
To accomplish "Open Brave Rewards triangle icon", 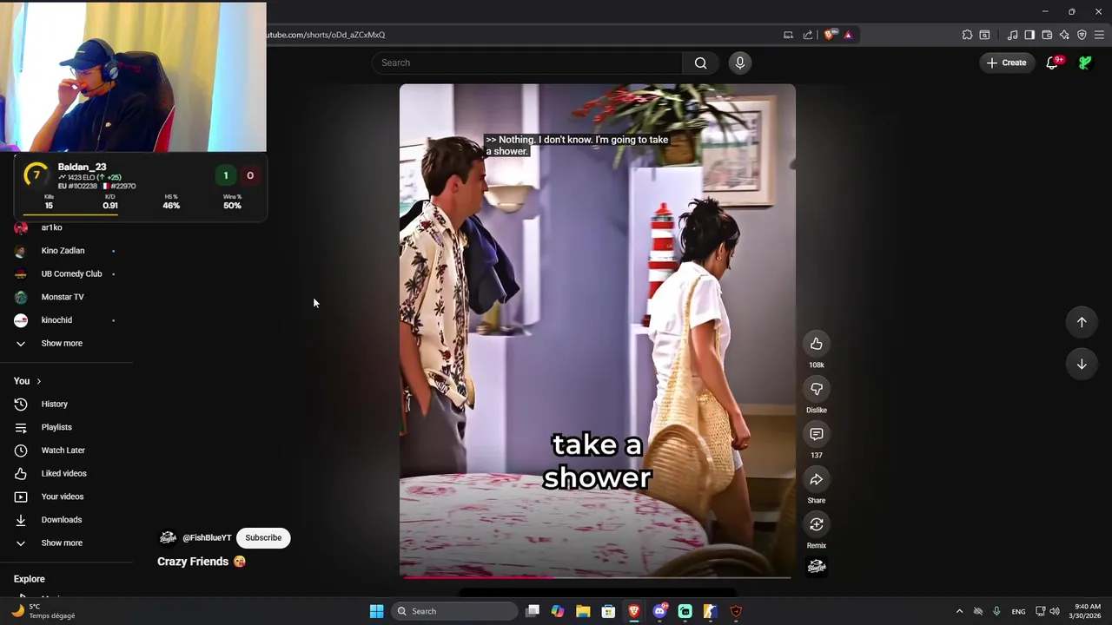I will point(847,35).
